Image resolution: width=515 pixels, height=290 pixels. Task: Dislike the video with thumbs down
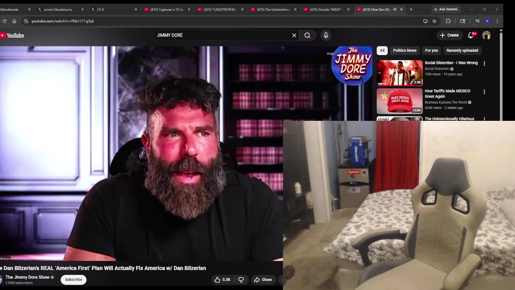[x=241, y=280]
